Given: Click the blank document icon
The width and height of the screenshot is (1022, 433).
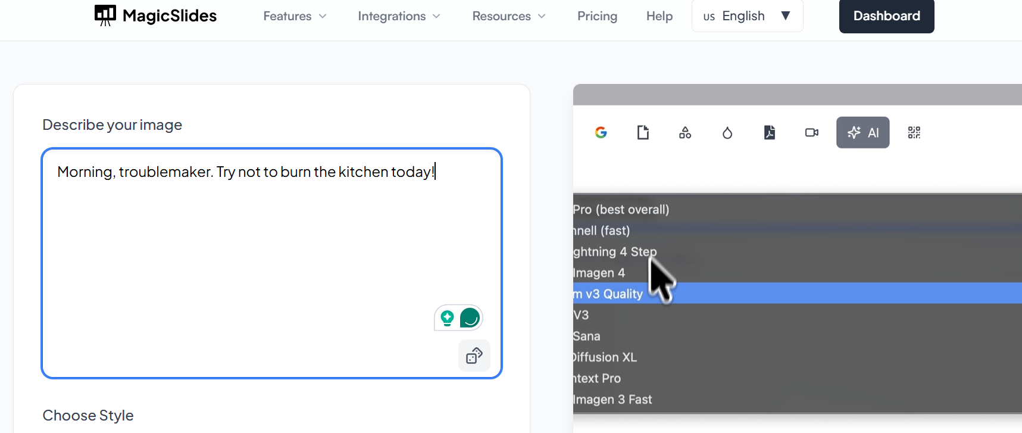Looking at the screenshot, I should point(643,132).
